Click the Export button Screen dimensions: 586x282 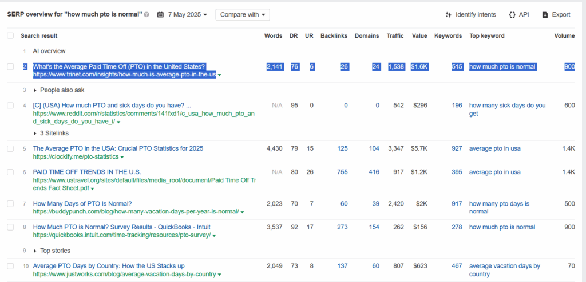pos(556,15)
